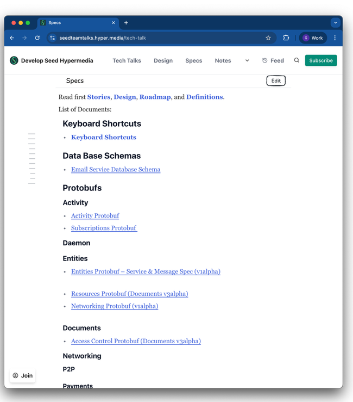Open the tab search dropdown arrow
This screenshot has width=353, height=402.
[x=335, y=23]
